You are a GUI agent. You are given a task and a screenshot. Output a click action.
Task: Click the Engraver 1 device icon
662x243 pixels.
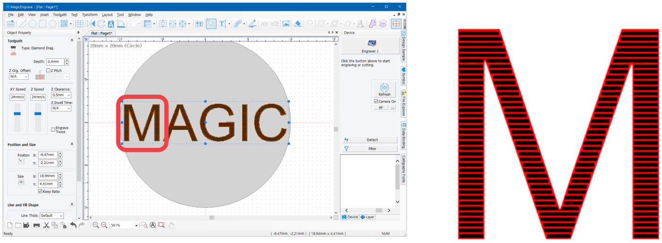tap(372, 43)
